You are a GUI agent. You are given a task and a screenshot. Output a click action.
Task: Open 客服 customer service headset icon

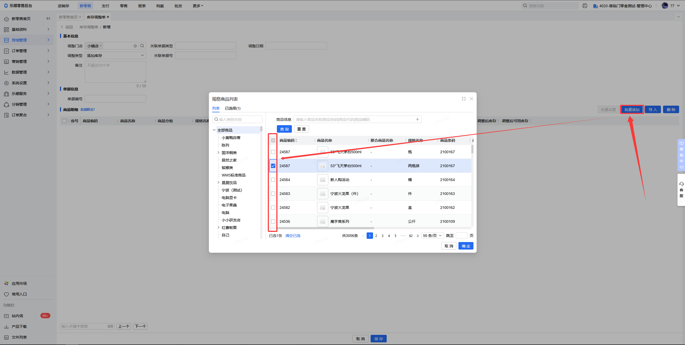(x=681, y=184)
